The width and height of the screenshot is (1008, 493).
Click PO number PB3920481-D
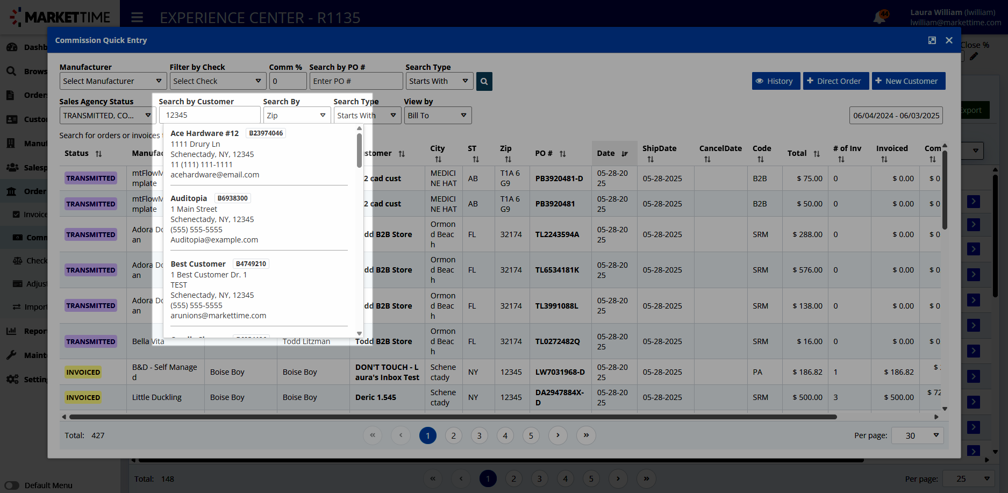(559, 178)
